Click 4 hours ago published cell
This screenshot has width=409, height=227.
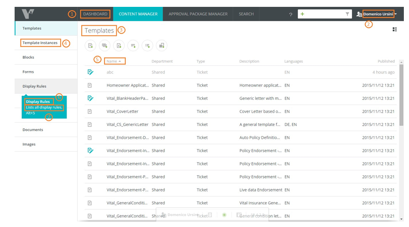click(x=383, y=72)
